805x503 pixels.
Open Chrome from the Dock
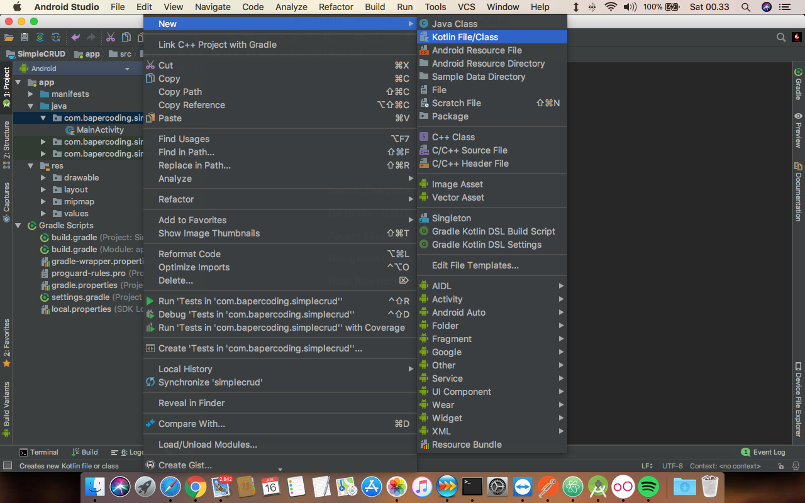click(196, 486)
